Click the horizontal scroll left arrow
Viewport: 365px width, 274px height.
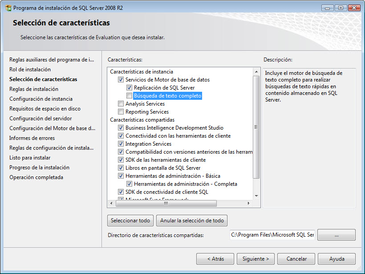pos(111,203)
